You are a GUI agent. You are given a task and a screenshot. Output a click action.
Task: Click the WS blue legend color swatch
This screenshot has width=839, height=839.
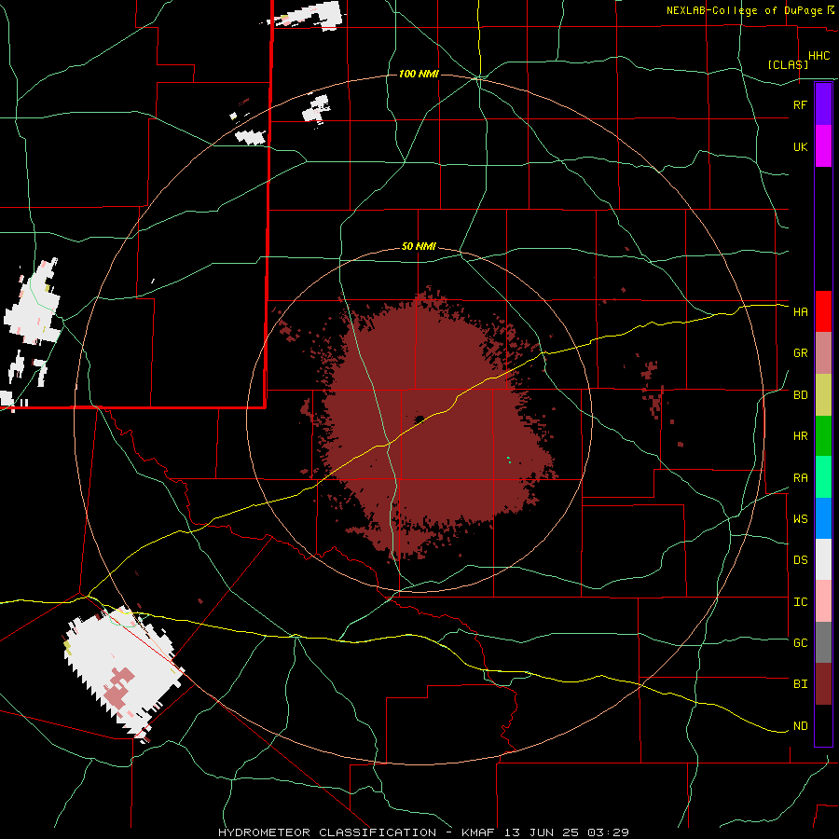pos(823,518)
